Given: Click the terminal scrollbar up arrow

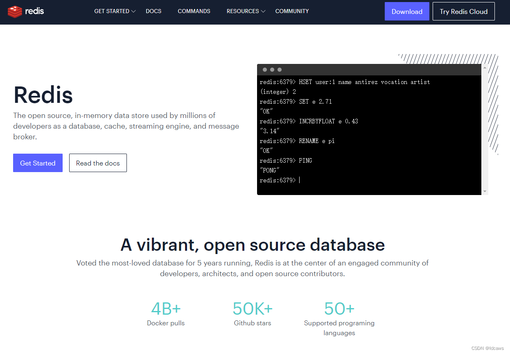Looking at the screenshot, I should [485, 68].
